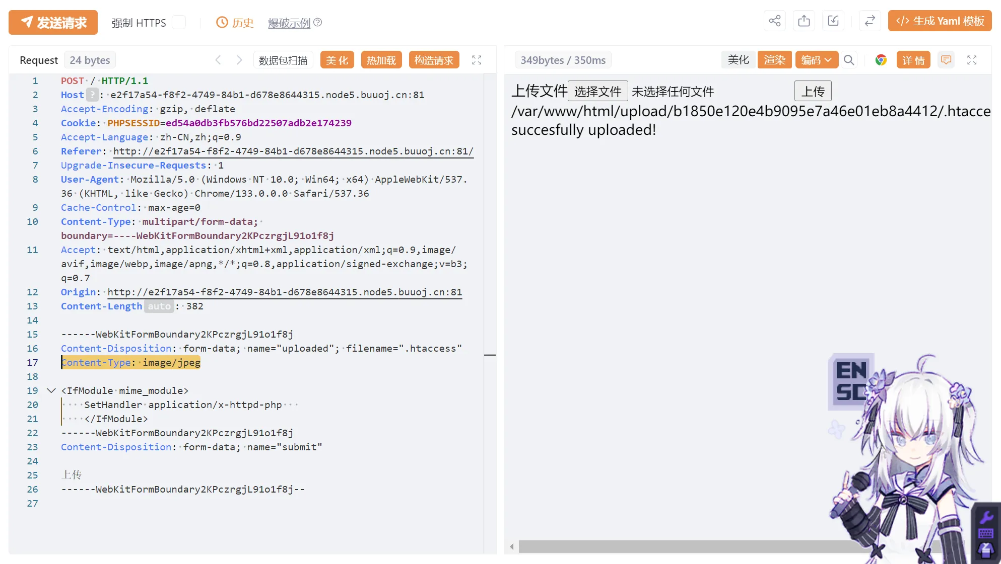Open 历史 history tab

pyautogui.click(x=235, y=23)
